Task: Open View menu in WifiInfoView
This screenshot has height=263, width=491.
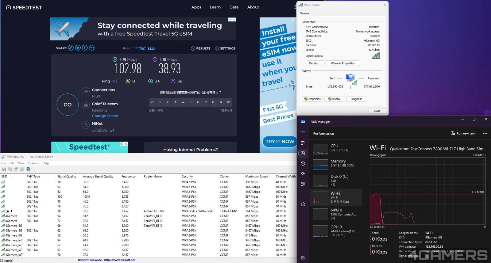Action: 21,163
